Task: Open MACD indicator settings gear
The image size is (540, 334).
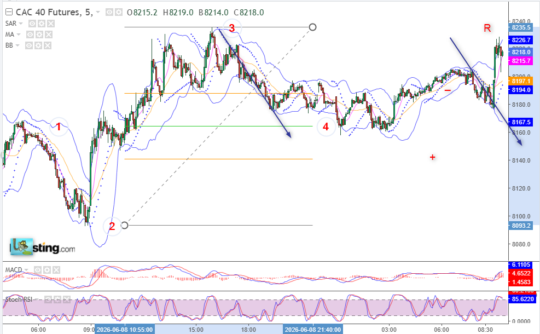Action: click(47, 270)
